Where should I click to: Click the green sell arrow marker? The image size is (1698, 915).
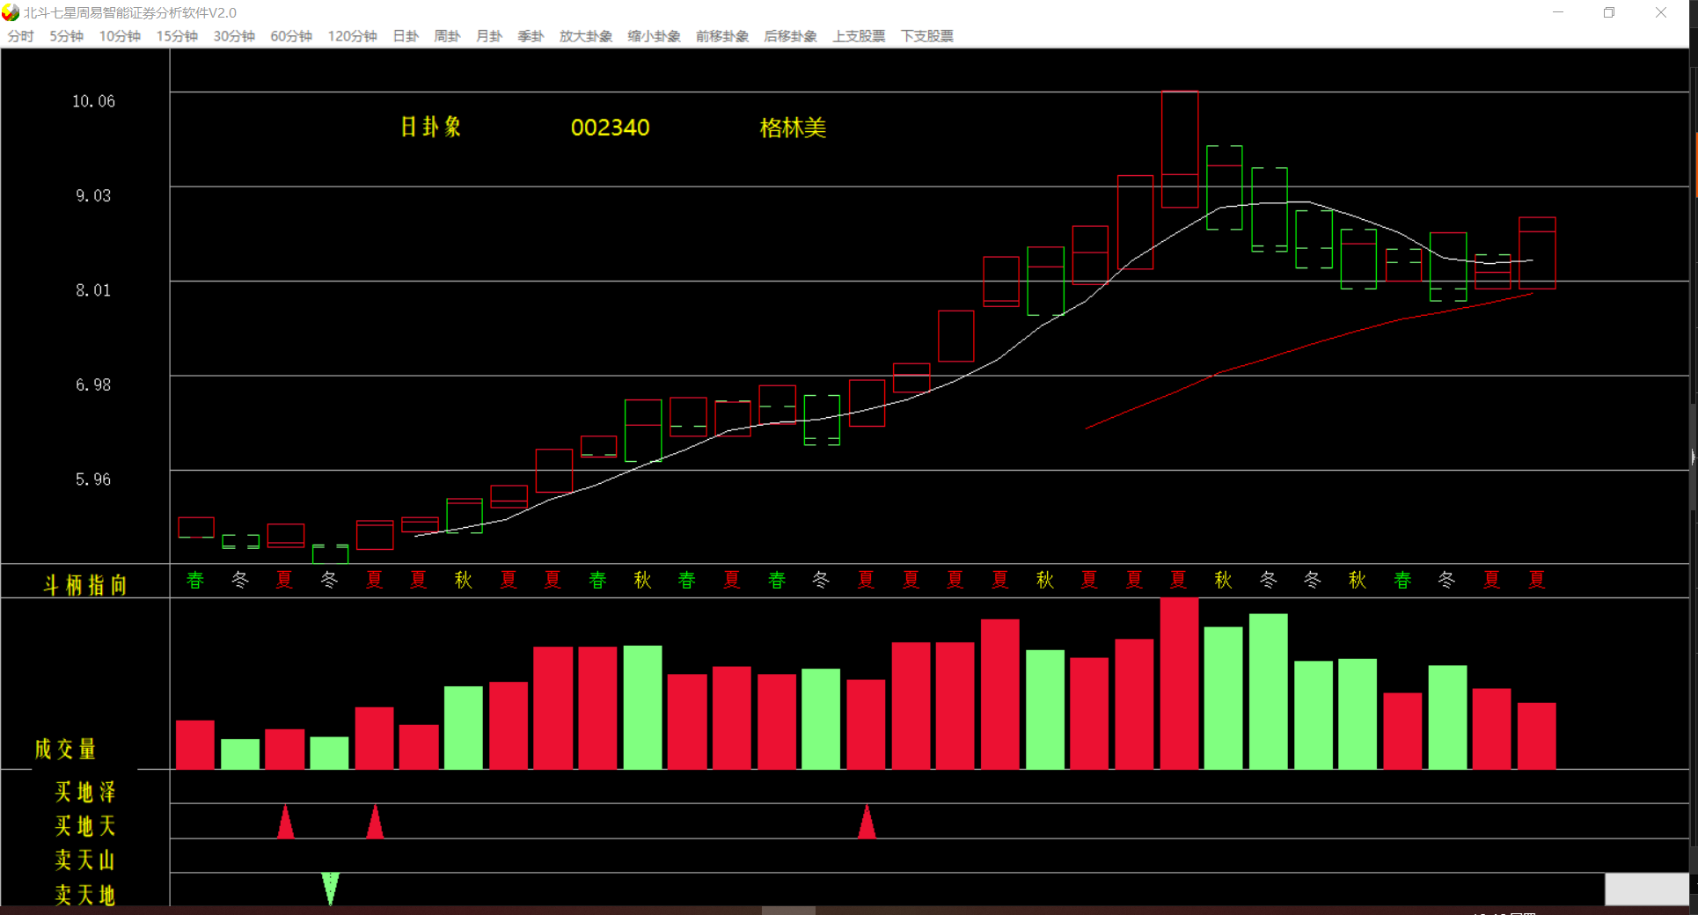330,888
